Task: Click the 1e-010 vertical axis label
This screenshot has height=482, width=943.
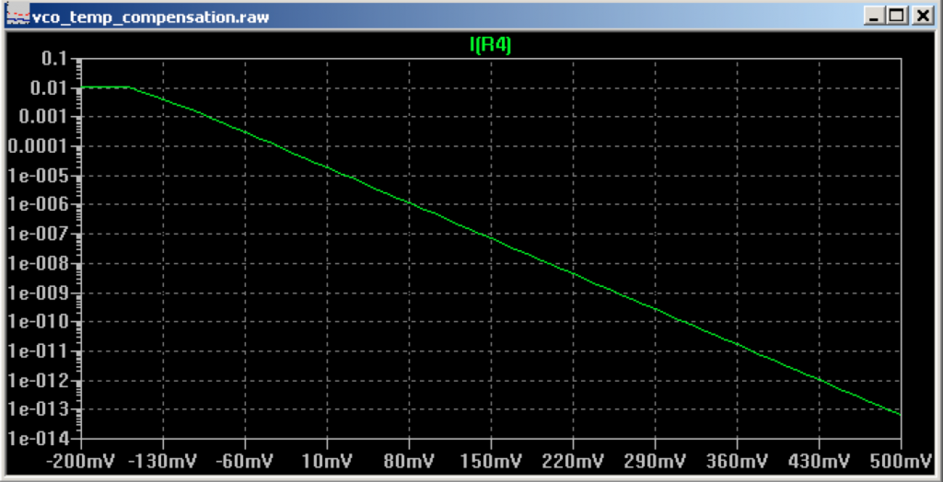Action: point(37,322)
